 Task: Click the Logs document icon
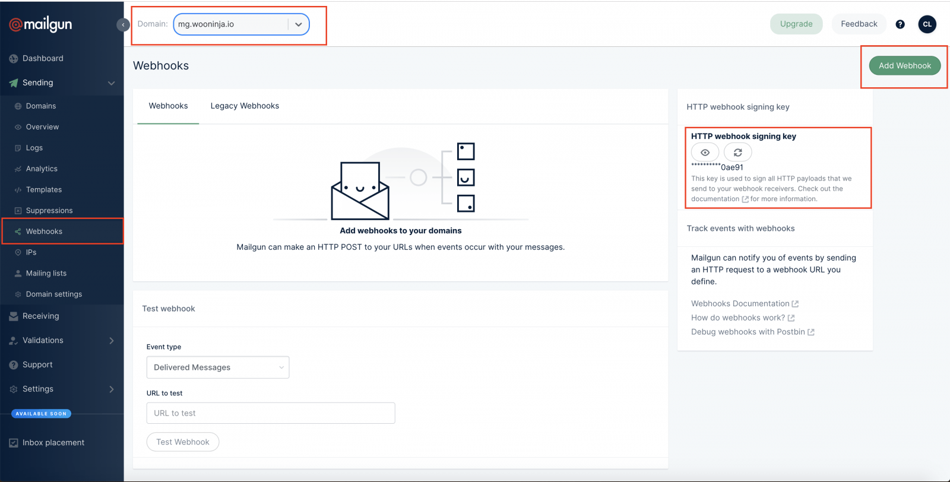(x=18, y=148)
